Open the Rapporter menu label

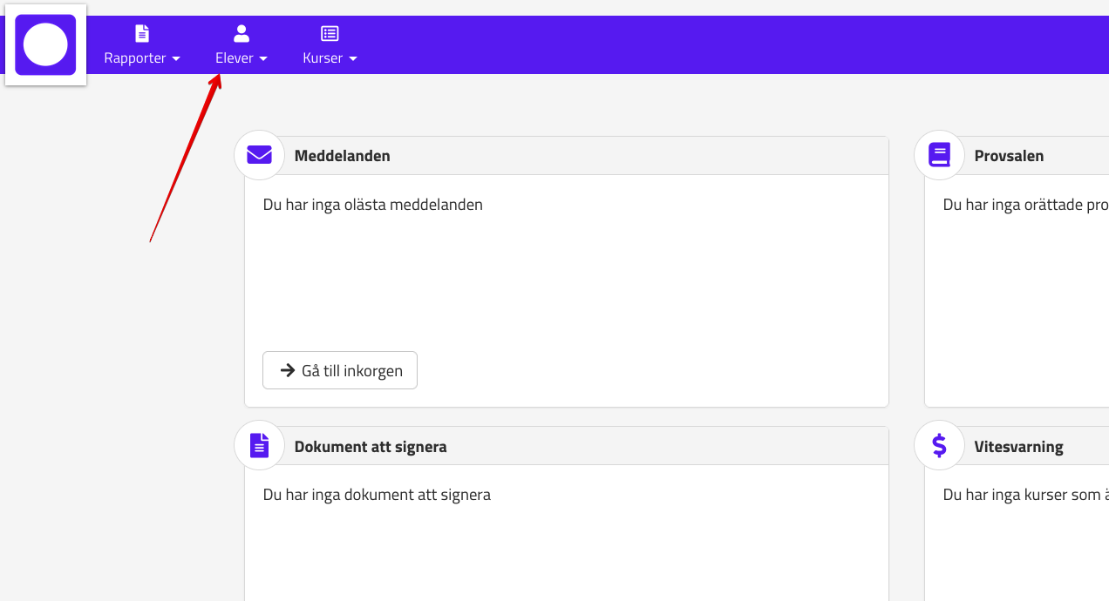pyautogui.click(x=135, y=58)
